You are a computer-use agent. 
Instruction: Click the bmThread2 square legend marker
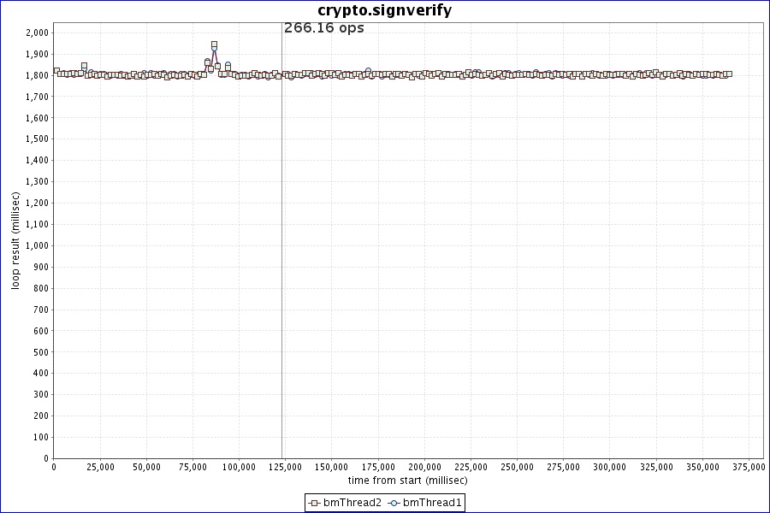315,503
